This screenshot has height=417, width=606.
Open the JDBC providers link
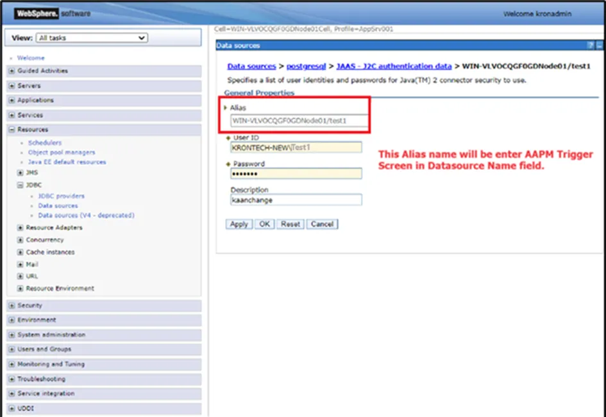(61, 196)
